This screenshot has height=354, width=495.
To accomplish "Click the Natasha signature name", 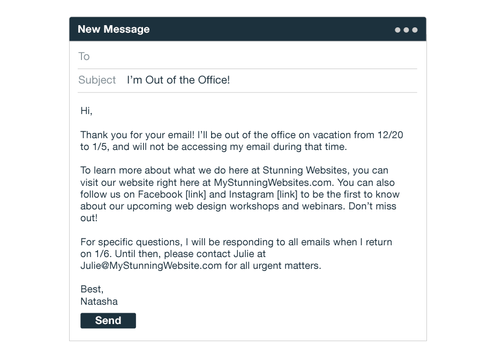I will (x=99, y=302).
